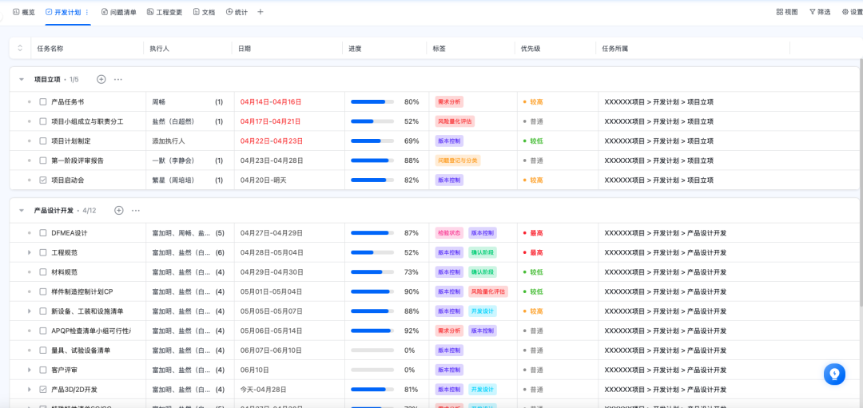Click the sort arrows icon in the table header
Screen dimensions: 863x408
(x=20, y=49)
